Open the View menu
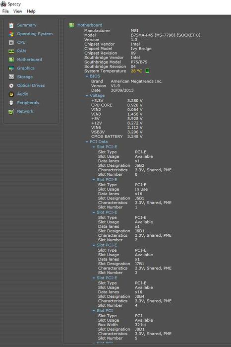The image size is (231, 347). click(18, 11)
